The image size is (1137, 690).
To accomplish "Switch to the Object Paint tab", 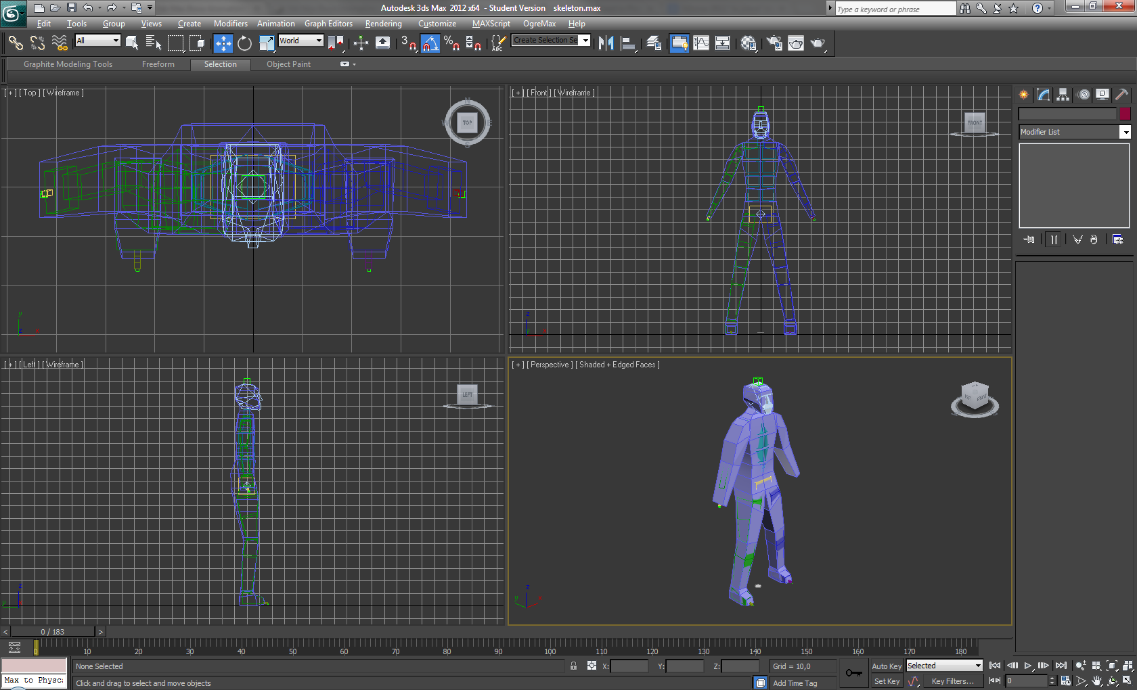I will (x=288, y=64).
